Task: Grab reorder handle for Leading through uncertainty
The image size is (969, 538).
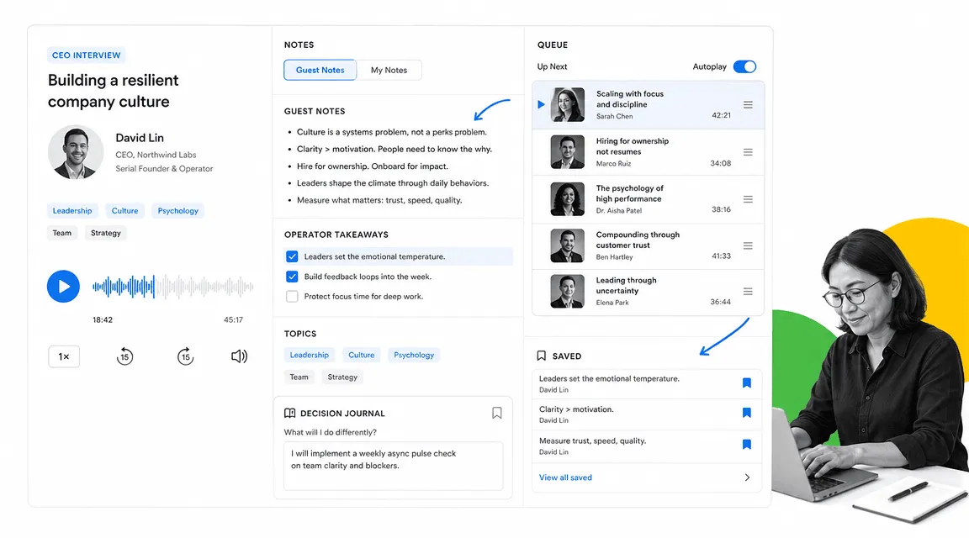Action: tap(748, 292)
